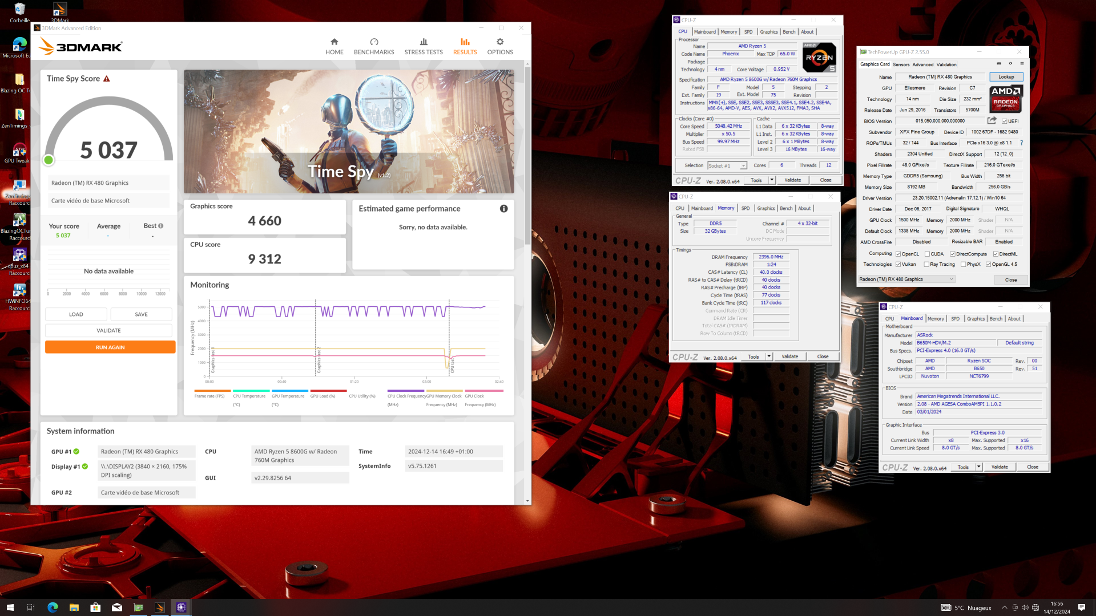The width and height of the screenshot is (1096, 616).
Task: Click Time Spy benchmark banner image
Action: pos(349,132)
